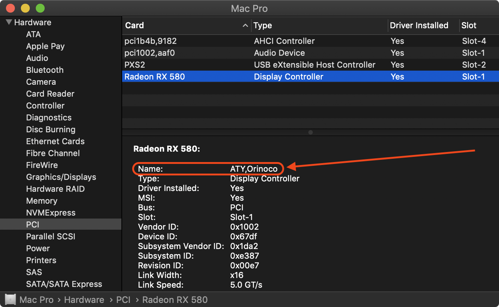499x307 pixels.
Task: Click Subsystem ID value 0xe387
Action: 244,256
